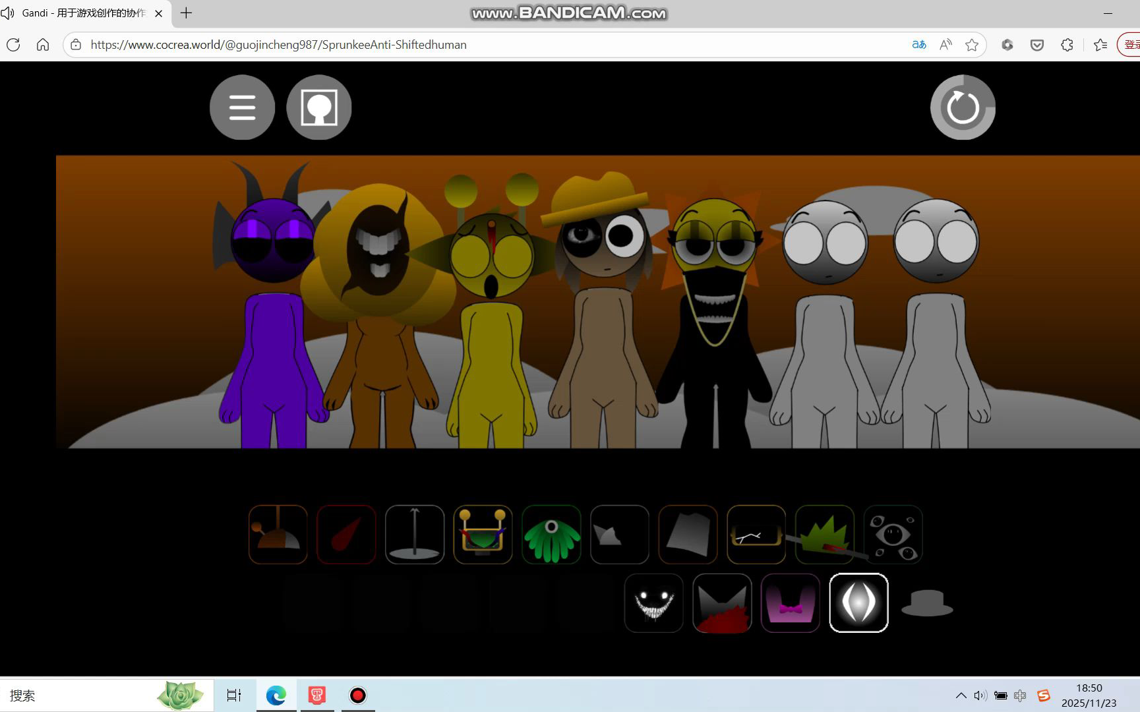Viewport: 1140px width, 712px height.
Task: Click the character portrait mode button
Action: (319, 107)
